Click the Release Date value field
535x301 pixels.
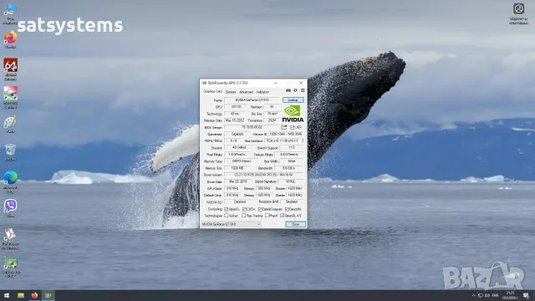tap(234, 120)
